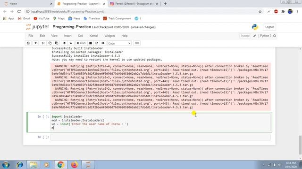Paste cells below icon
This screenshot has width=302, height=169.
click(x=57, y=43)
